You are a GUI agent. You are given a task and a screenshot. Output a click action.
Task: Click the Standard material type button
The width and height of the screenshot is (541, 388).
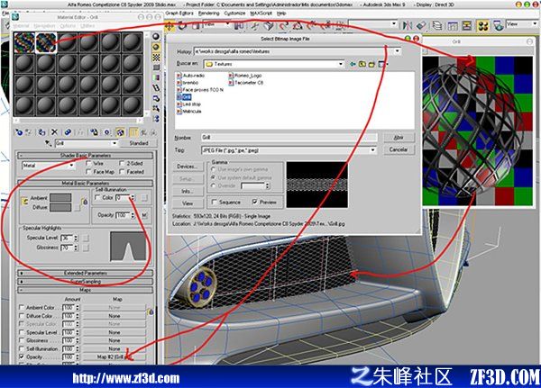click(139, 143)
